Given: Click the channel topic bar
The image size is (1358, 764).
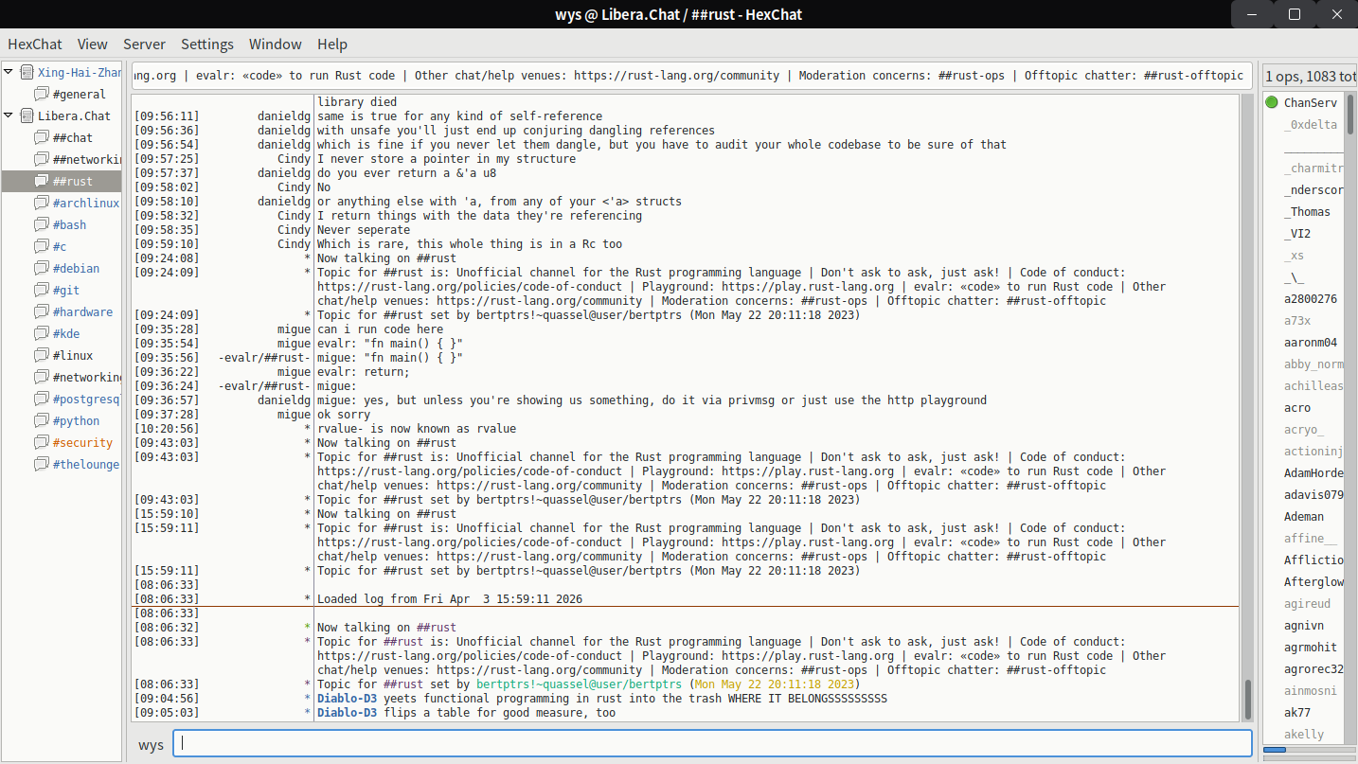Looking at the screenshot, I should (x=691, y=76).
